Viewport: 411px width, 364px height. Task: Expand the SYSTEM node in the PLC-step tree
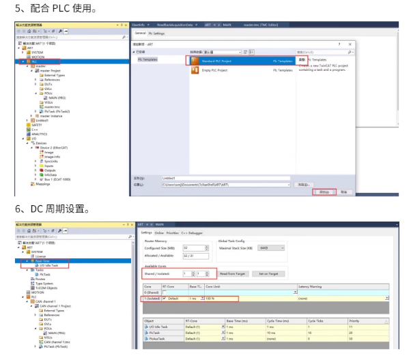point(23,52)
